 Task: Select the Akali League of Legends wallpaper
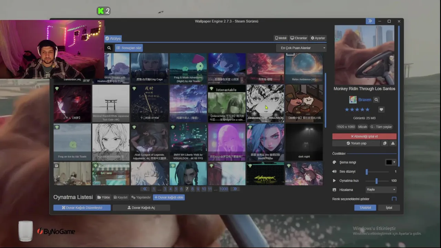tap(150, 142)
